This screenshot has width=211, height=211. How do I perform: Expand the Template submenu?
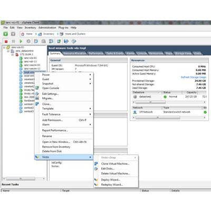coord(90,109)
